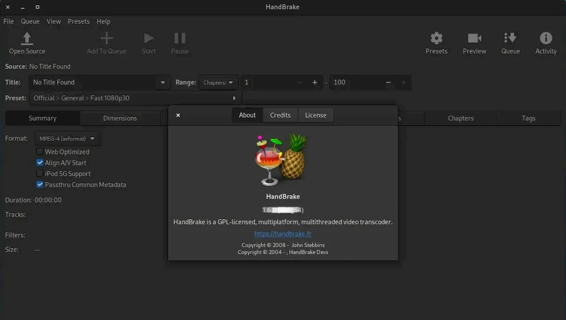The image size is (566, 320).
Task: Show the Queue toolbar icon
Action: tap(510, 39)
